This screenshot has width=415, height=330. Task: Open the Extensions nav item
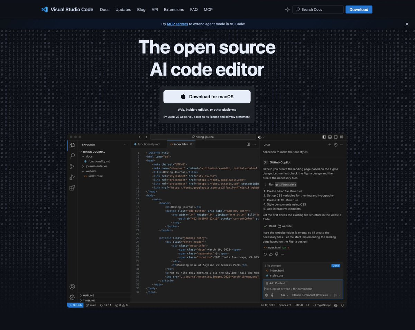174,10
